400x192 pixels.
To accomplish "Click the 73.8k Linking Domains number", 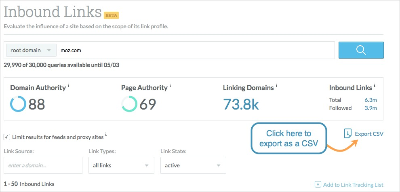I will click(x=241, y=104).
